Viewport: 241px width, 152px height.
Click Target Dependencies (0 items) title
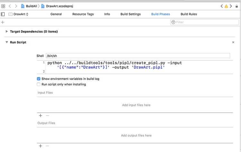[x=34, y=32]
